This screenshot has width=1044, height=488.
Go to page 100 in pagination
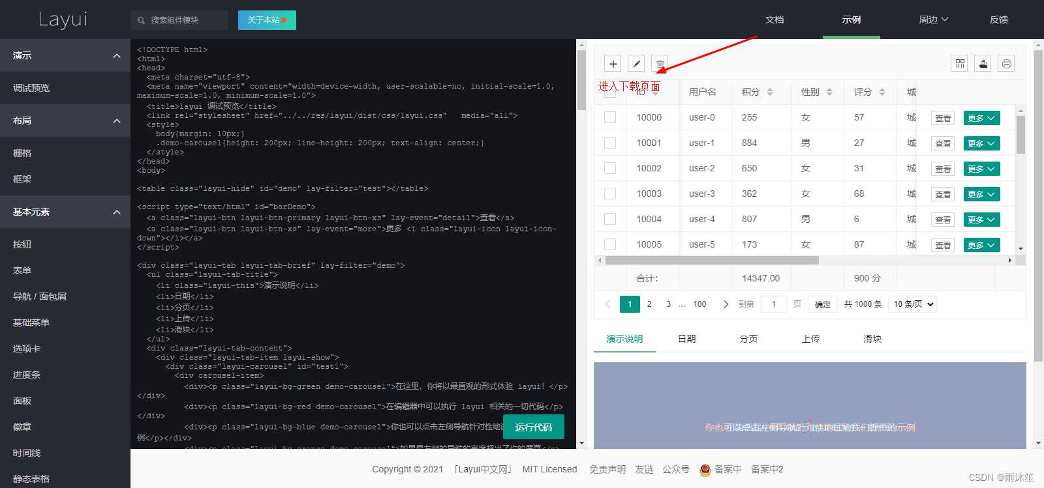point(699,304)
